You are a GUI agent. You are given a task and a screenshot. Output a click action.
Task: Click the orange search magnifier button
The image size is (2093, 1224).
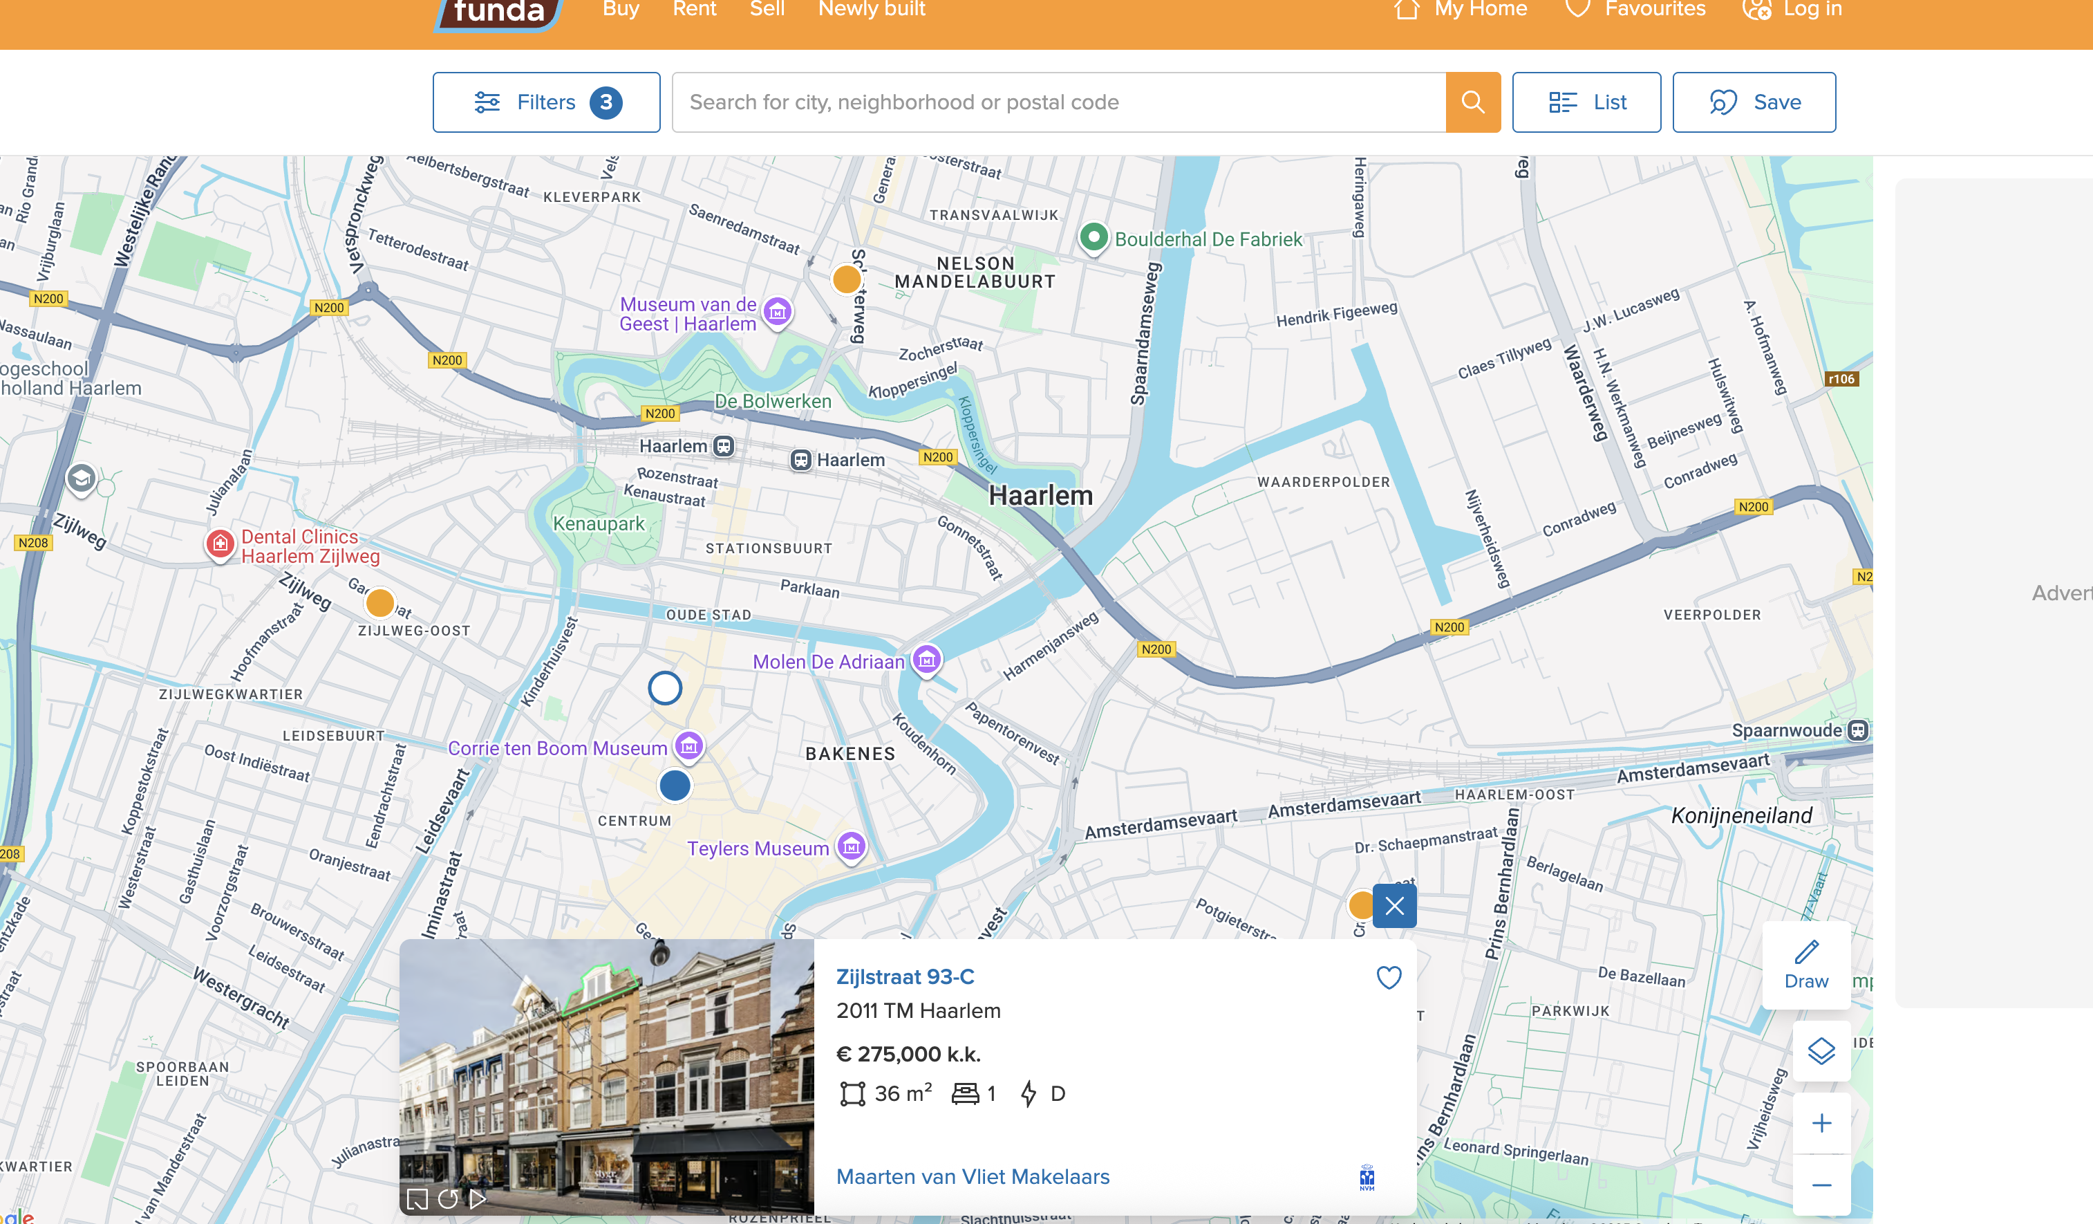[x=1472, y=102]
